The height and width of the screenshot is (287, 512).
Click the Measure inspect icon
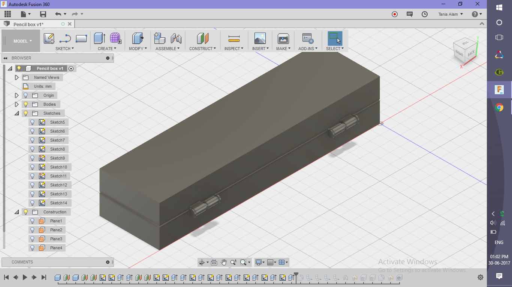point(234,38)
